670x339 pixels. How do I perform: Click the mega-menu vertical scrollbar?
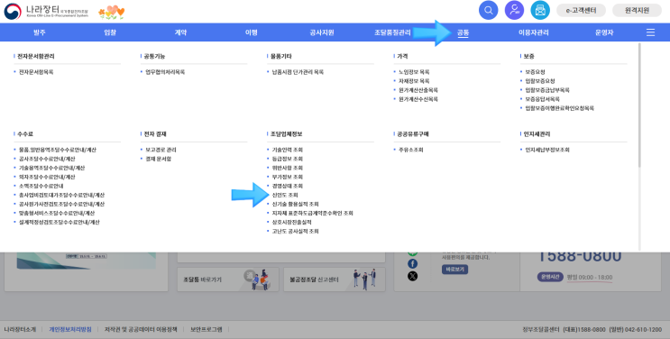(639, 105)
